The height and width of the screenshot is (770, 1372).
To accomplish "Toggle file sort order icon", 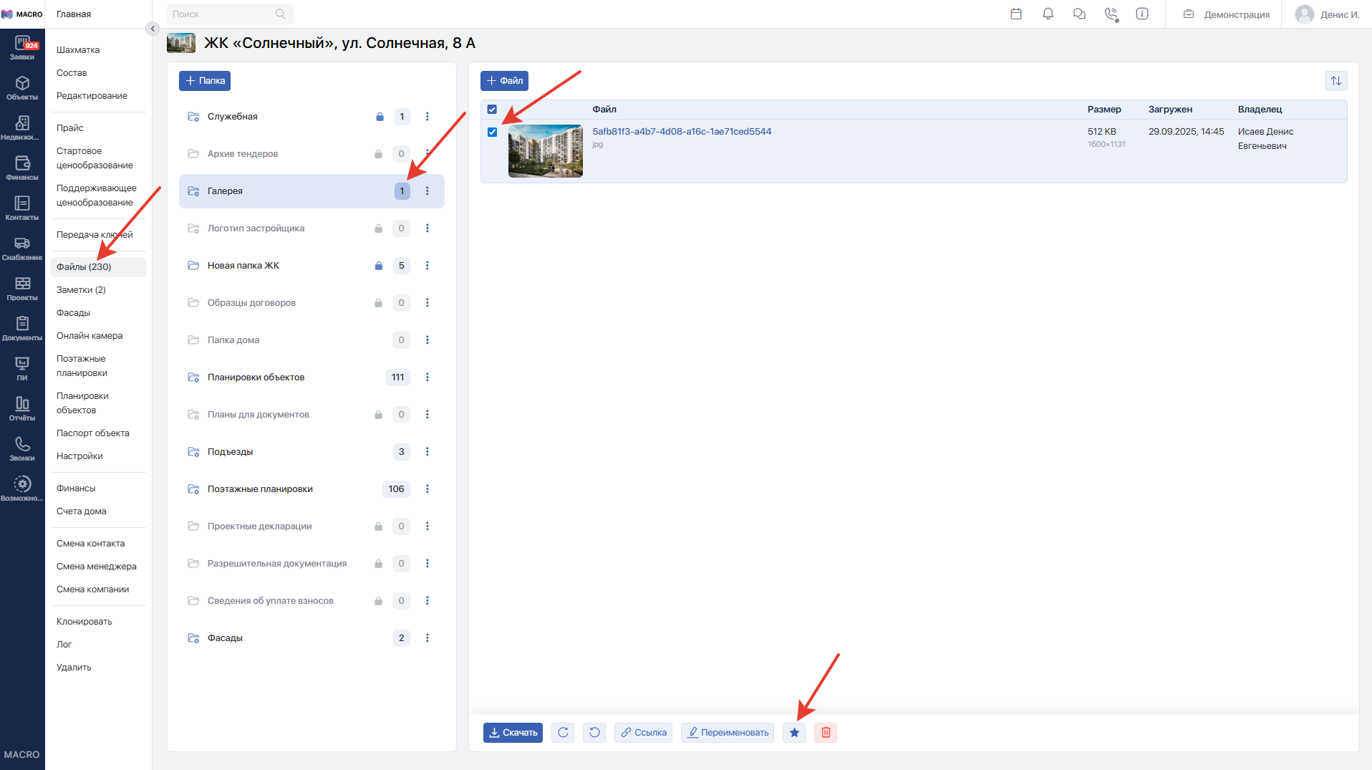I will click(1335, 81).
